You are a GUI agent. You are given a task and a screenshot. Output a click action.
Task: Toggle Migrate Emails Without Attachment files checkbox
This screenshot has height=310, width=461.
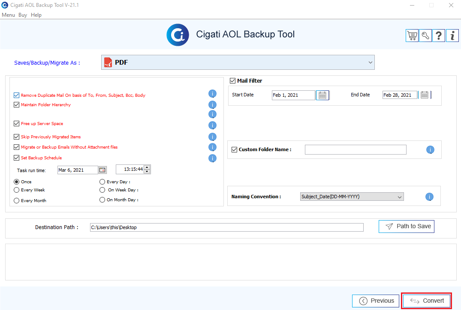(16, 147)
